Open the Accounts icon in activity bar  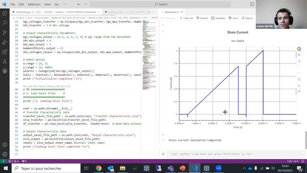click(x=5, y=145)
